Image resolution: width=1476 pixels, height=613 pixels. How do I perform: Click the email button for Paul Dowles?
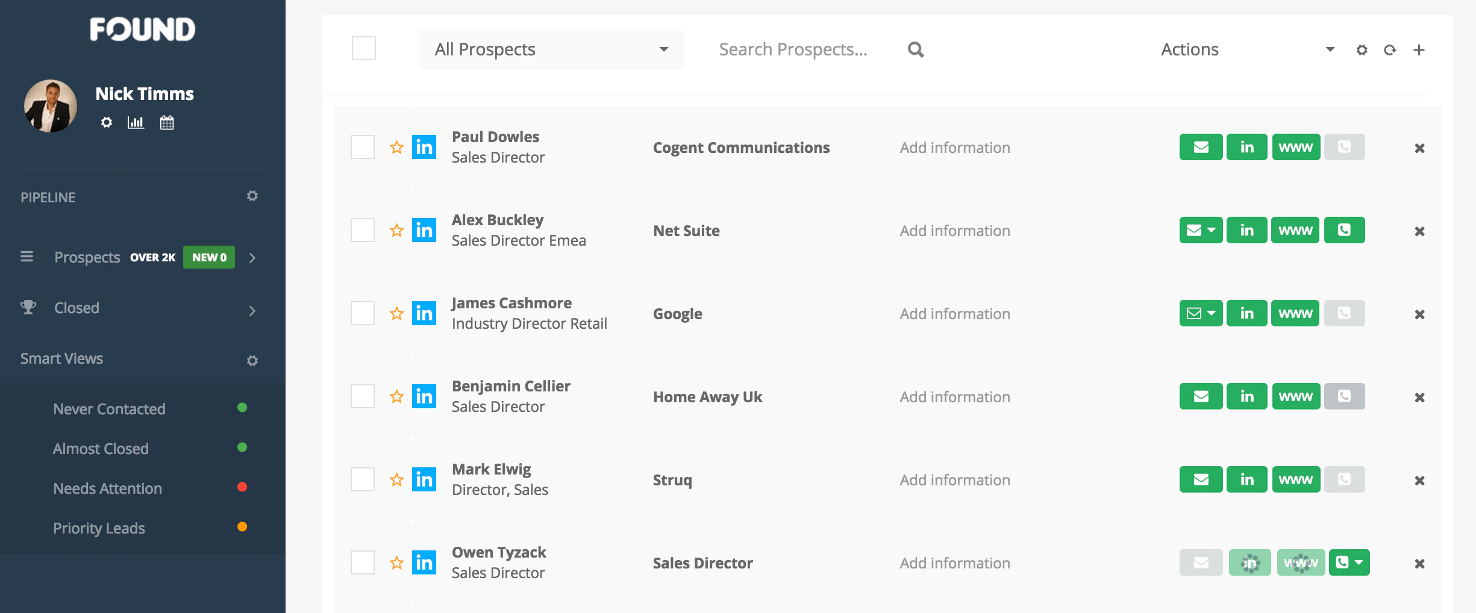coord(1201,148)
